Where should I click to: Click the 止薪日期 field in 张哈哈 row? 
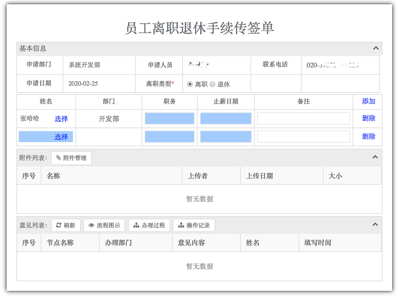[x=225, y=118]
